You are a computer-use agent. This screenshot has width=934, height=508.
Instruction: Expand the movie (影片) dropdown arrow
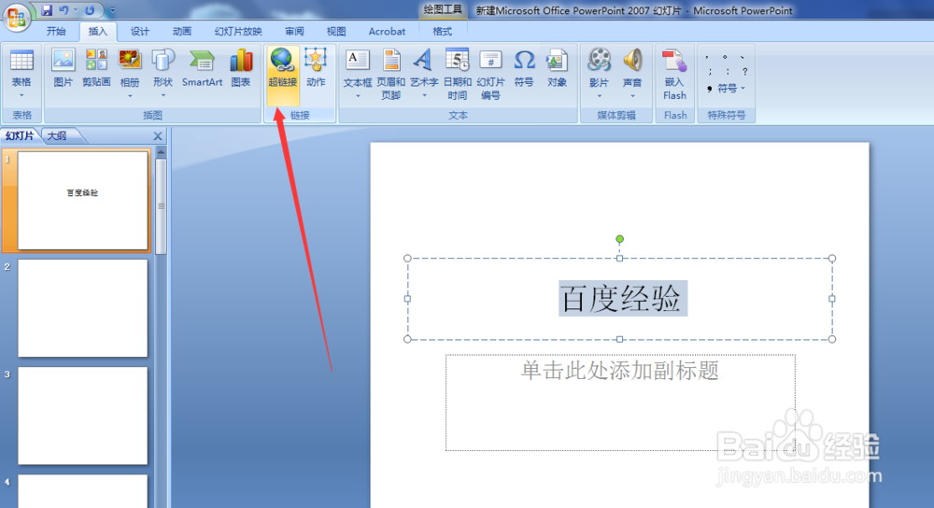click(599, 95)
